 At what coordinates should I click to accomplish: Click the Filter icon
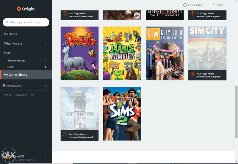212,5
